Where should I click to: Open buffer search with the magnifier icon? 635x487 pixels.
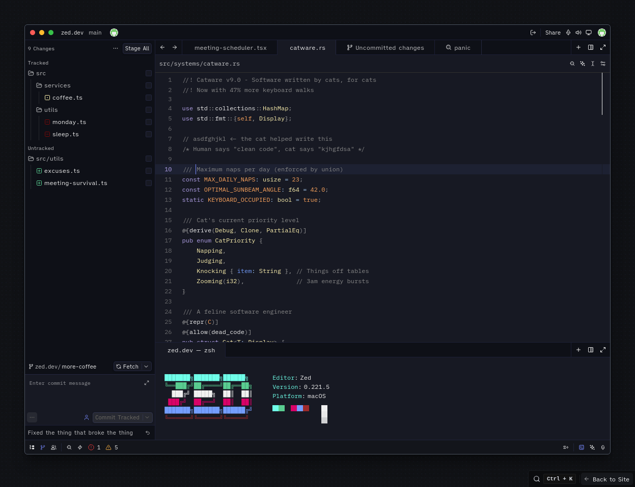[572, 64]
